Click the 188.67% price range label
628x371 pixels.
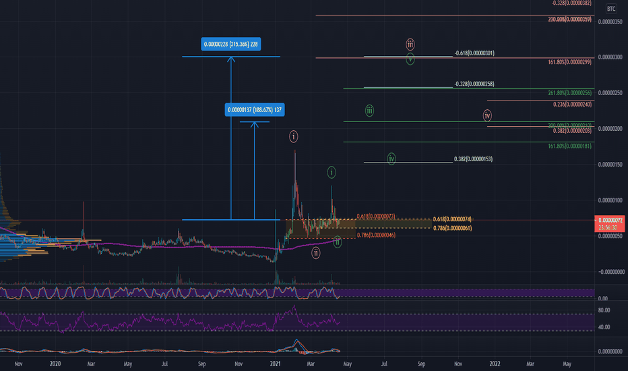pos(255,110)
